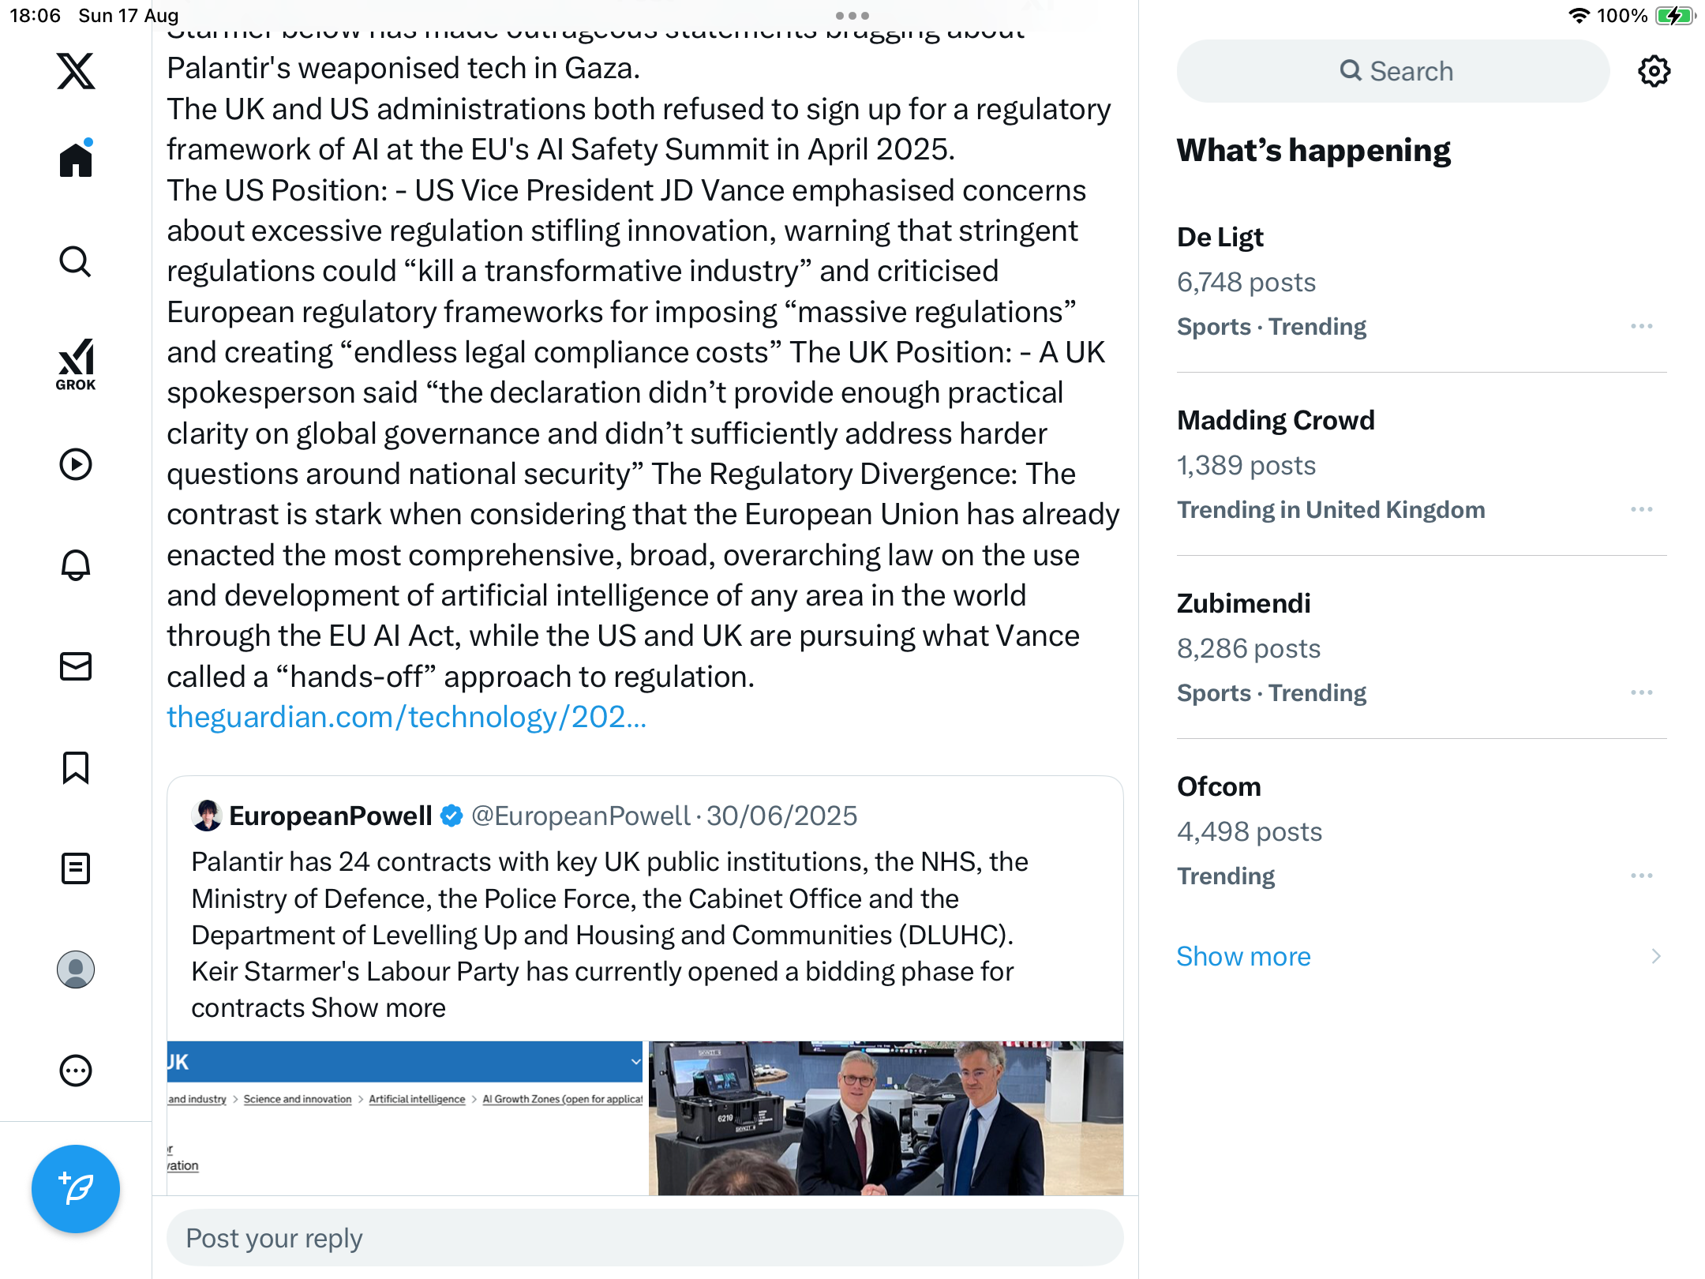Open Explore search in sidebar
1705x1279 pixels.
pos(76,261)
